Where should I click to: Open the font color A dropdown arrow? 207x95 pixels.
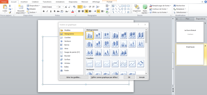[75, 11]
